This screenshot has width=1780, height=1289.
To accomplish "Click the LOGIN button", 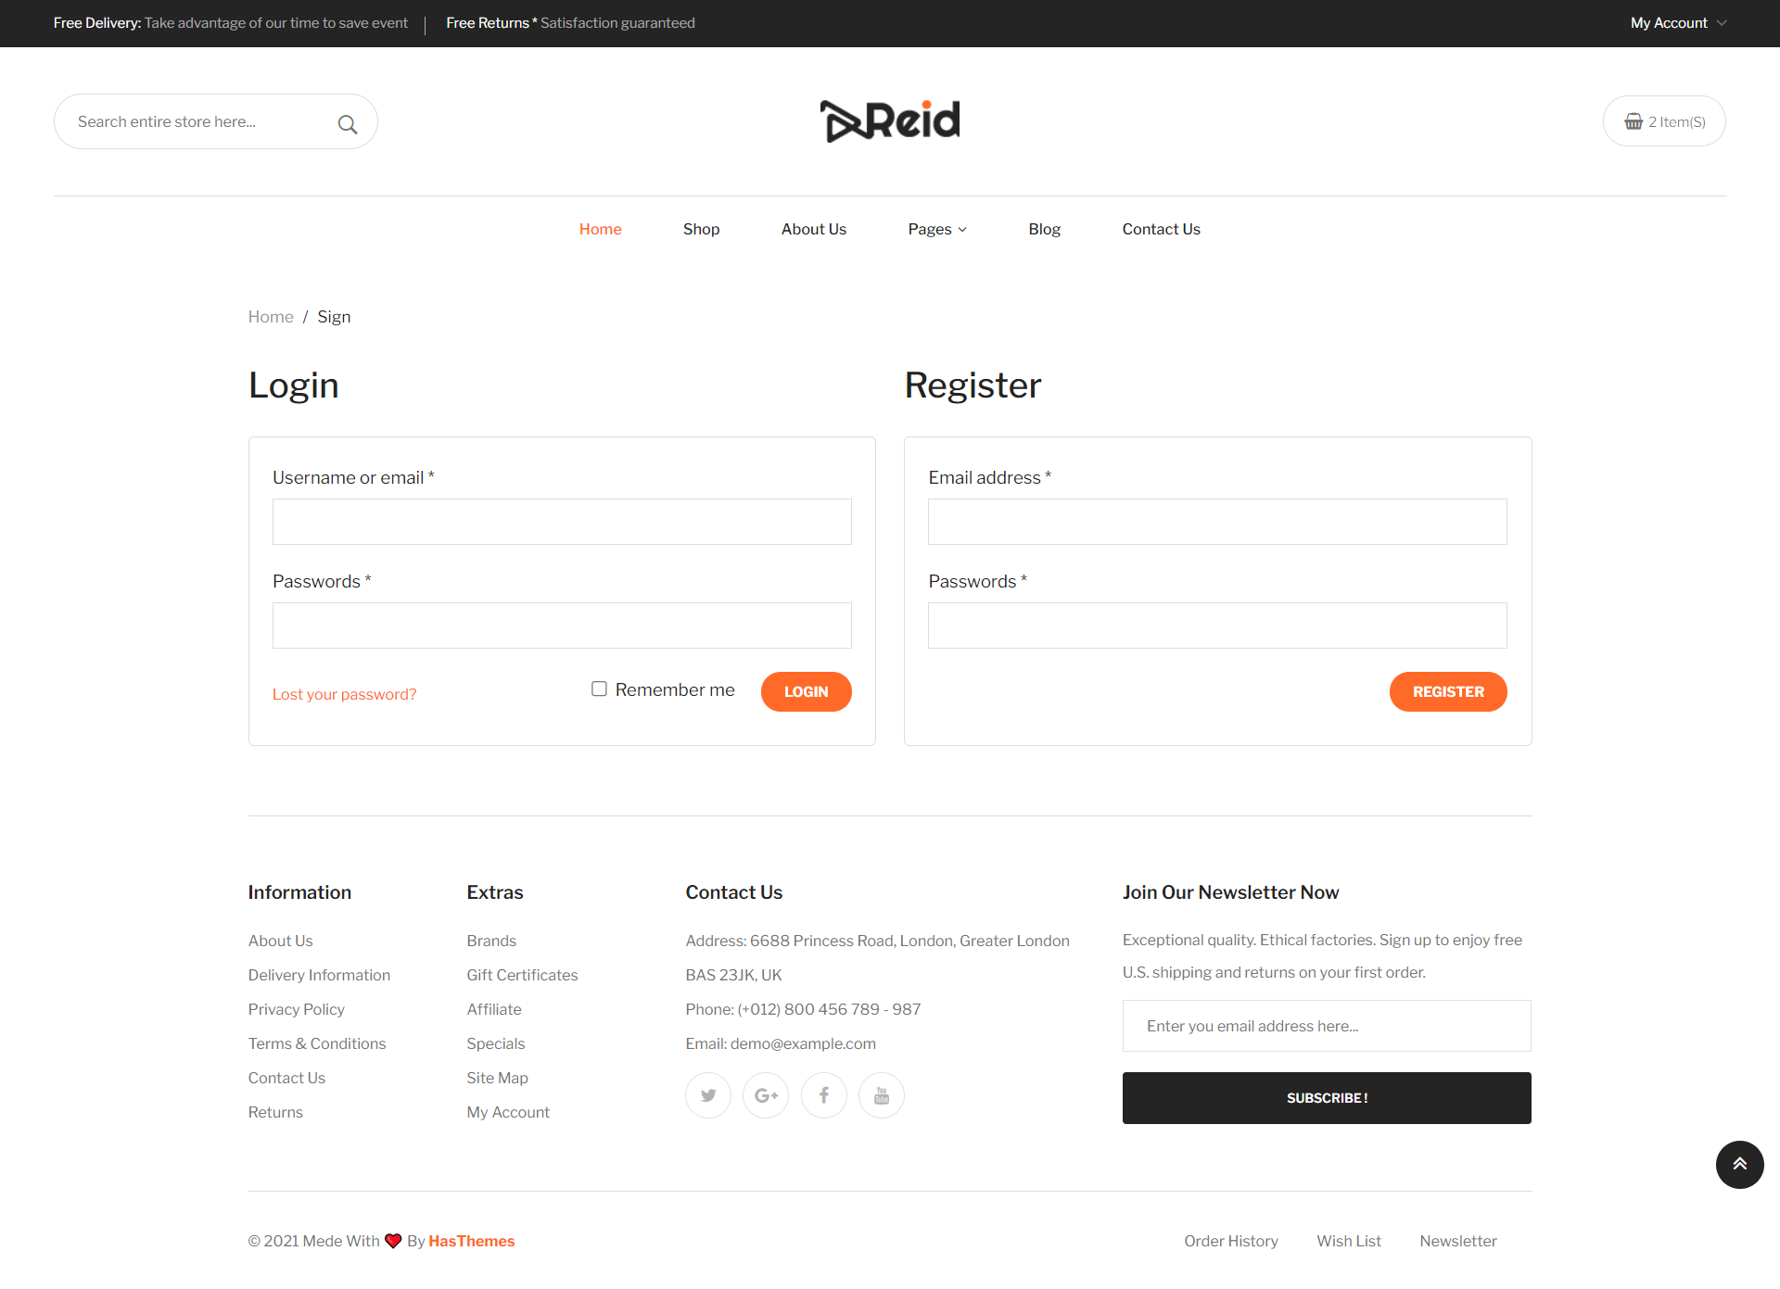I will 806,690.
